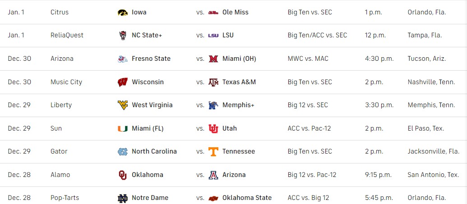Click the ReliaQuest bowl name
This screenshot has height=204, width=467.
pos(67,35)
